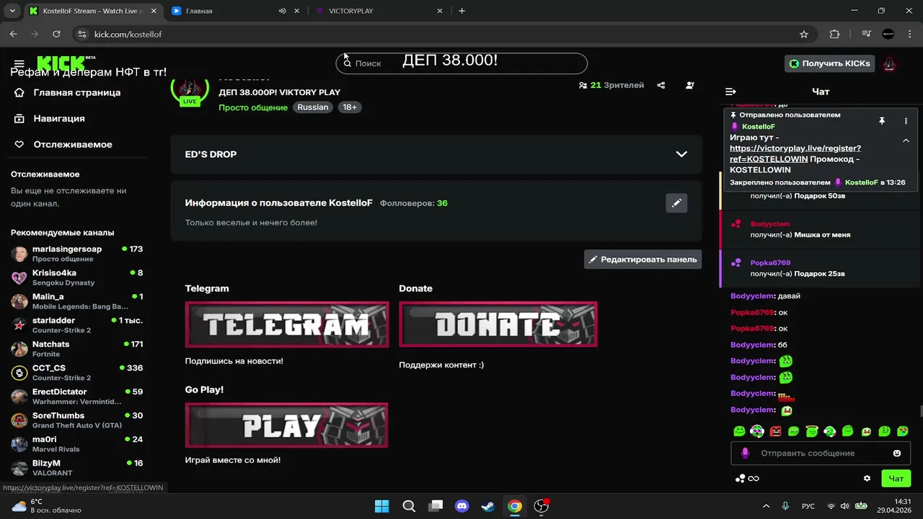
Task: Open a new browser tab
Action: click(x=462, y=11)
